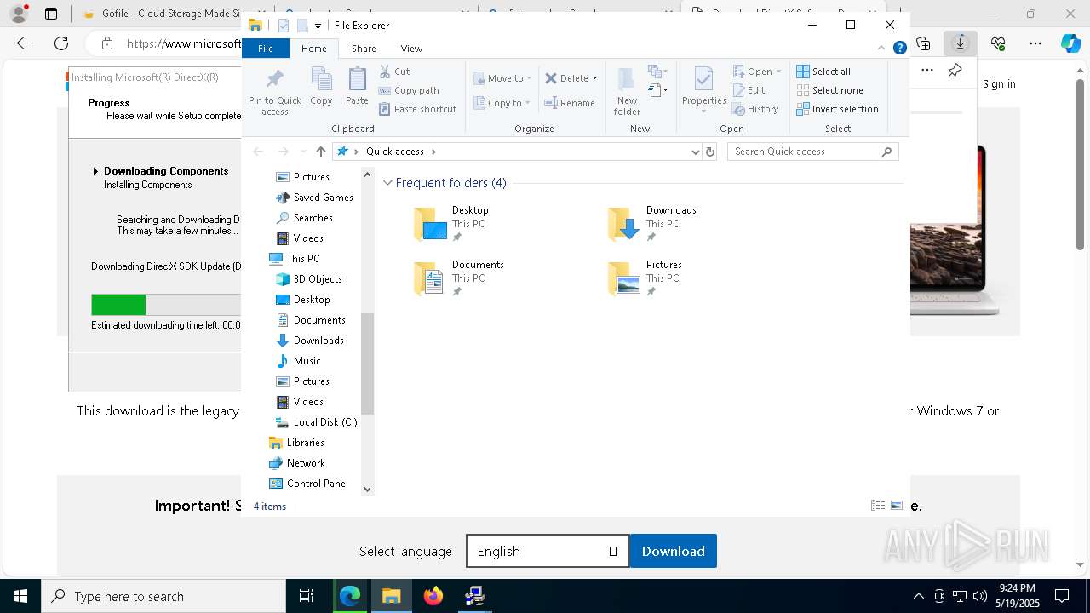Pin the Edge downloads flyout

[955, 71]
